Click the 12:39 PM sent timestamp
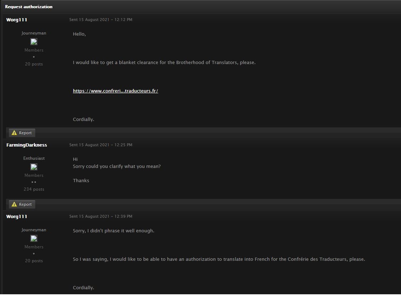Screen dimensions: 401x296 click(x=101, y=217)
